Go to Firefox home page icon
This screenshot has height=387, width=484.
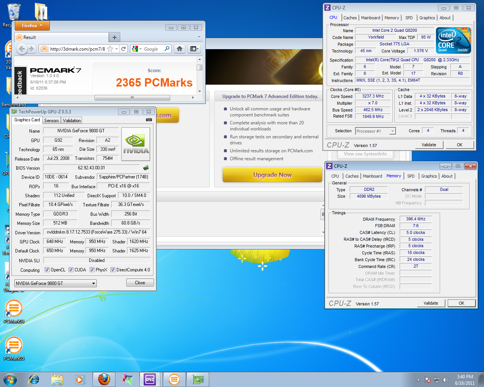point(180,49)
